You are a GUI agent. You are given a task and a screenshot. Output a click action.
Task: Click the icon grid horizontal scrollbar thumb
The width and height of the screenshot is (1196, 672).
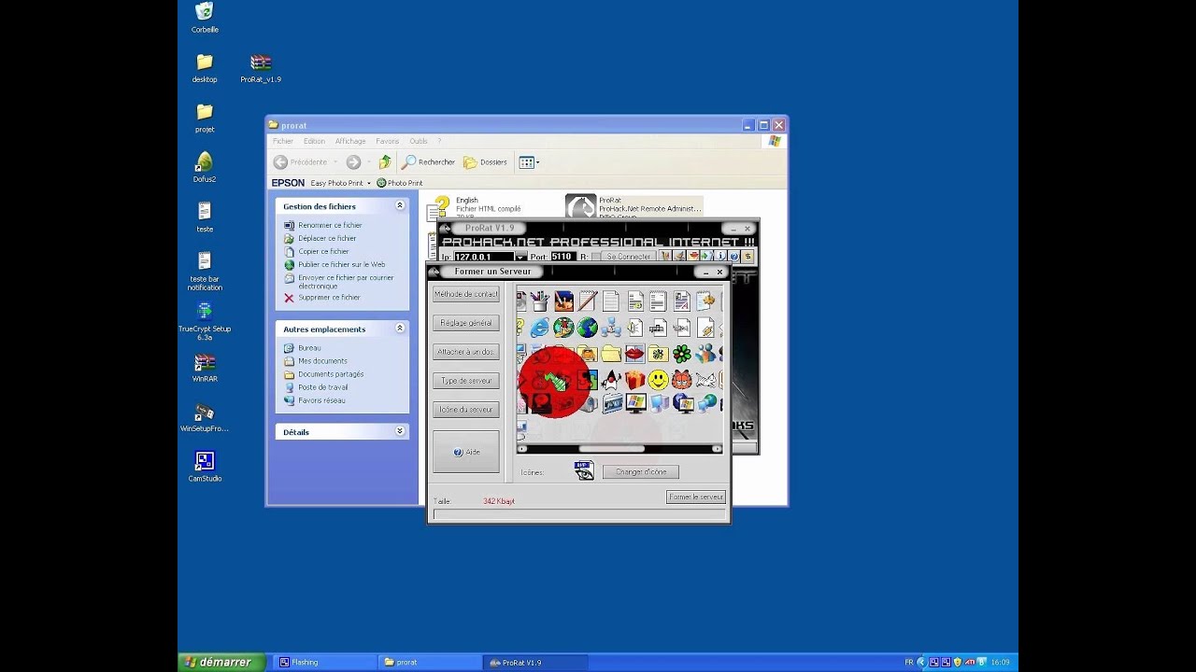click(x=611, y=449)
